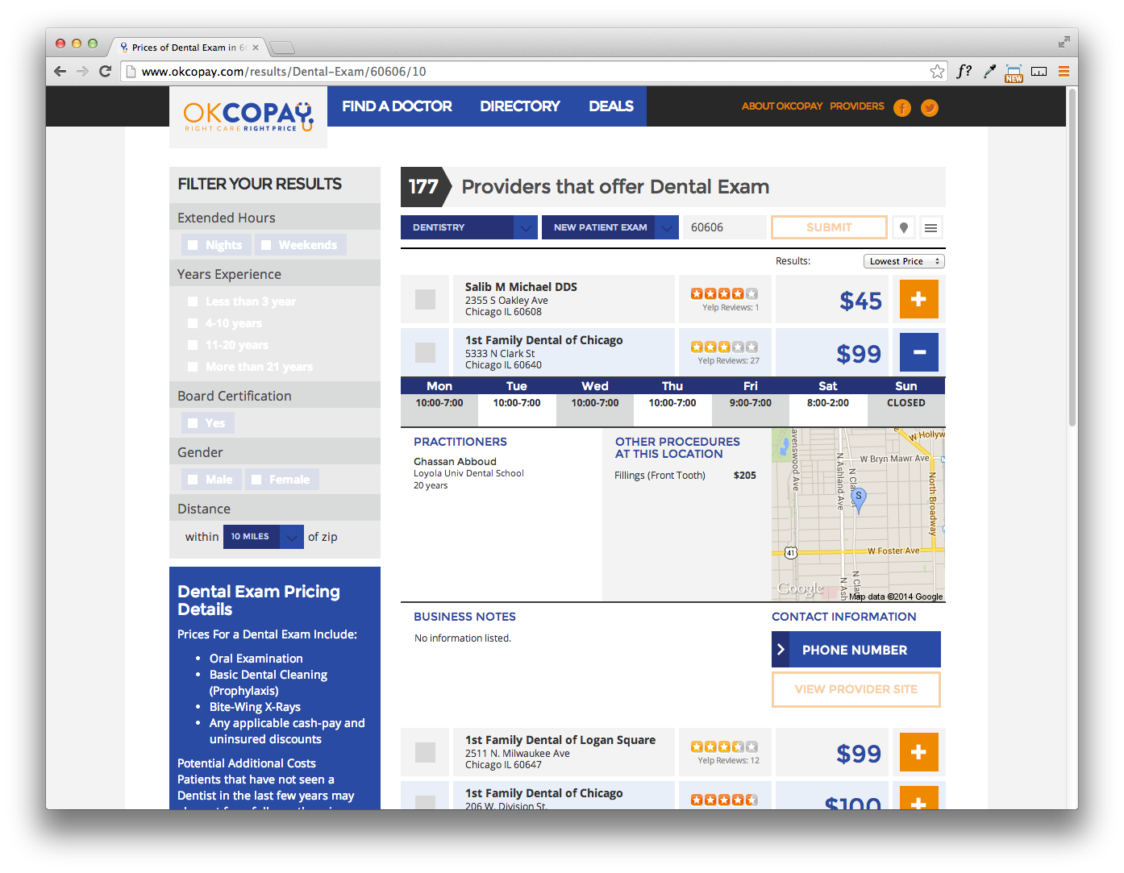Open the extension icon labeled NEW
This screenshot has height=873, width=1124.
tap(1014, 73)
